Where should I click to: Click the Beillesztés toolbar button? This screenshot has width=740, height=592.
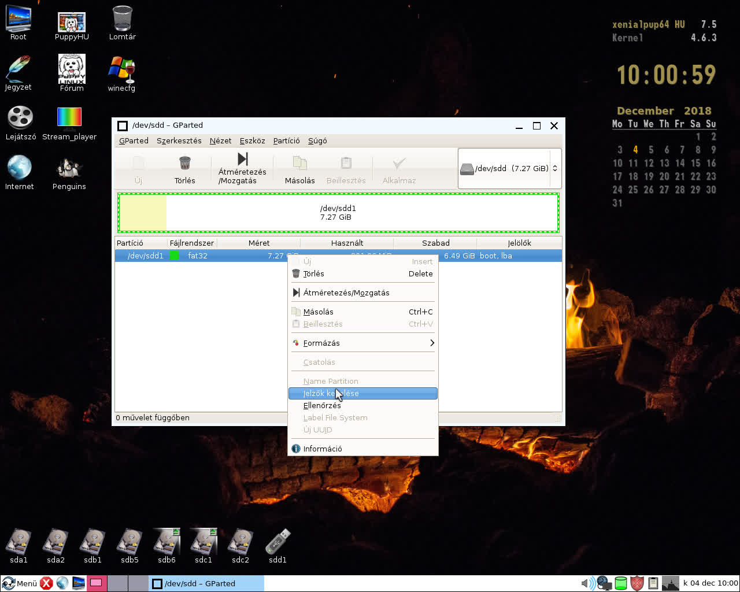[x=346, y=169]
